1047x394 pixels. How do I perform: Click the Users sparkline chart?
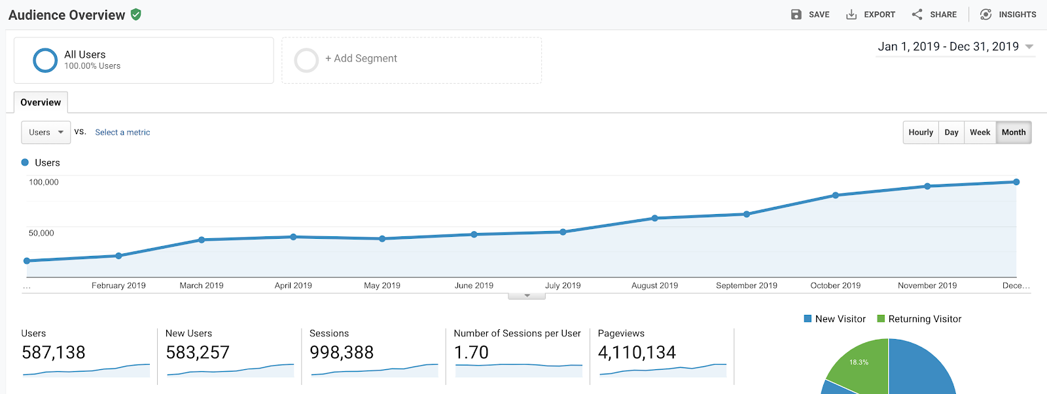coord(86,370)
